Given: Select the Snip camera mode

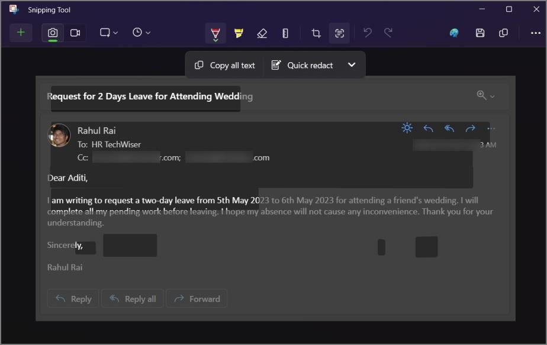Looking at the screenshot, I should click(53, 33).
